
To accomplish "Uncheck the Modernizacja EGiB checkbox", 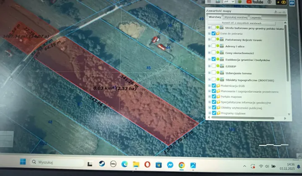I will [x=214, y=85].
